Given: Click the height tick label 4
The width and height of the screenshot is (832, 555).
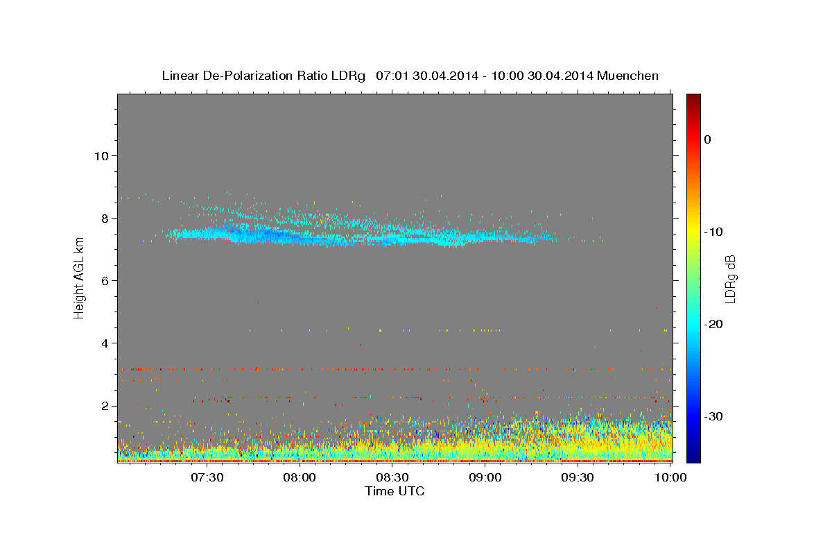Looking at the screenshot, I should click(105, 343).
